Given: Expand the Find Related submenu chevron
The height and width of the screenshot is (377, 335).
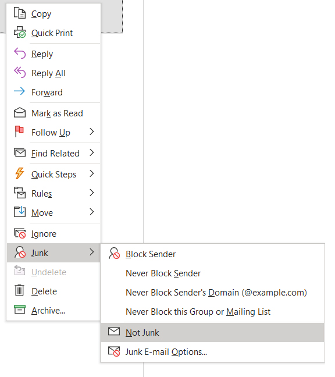Looking at the screenshot, I should 91,152.
